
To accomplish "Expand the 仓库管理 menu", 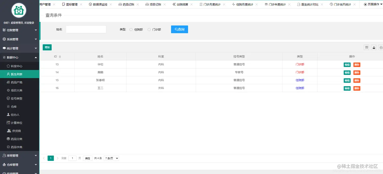I will point(20,165).
